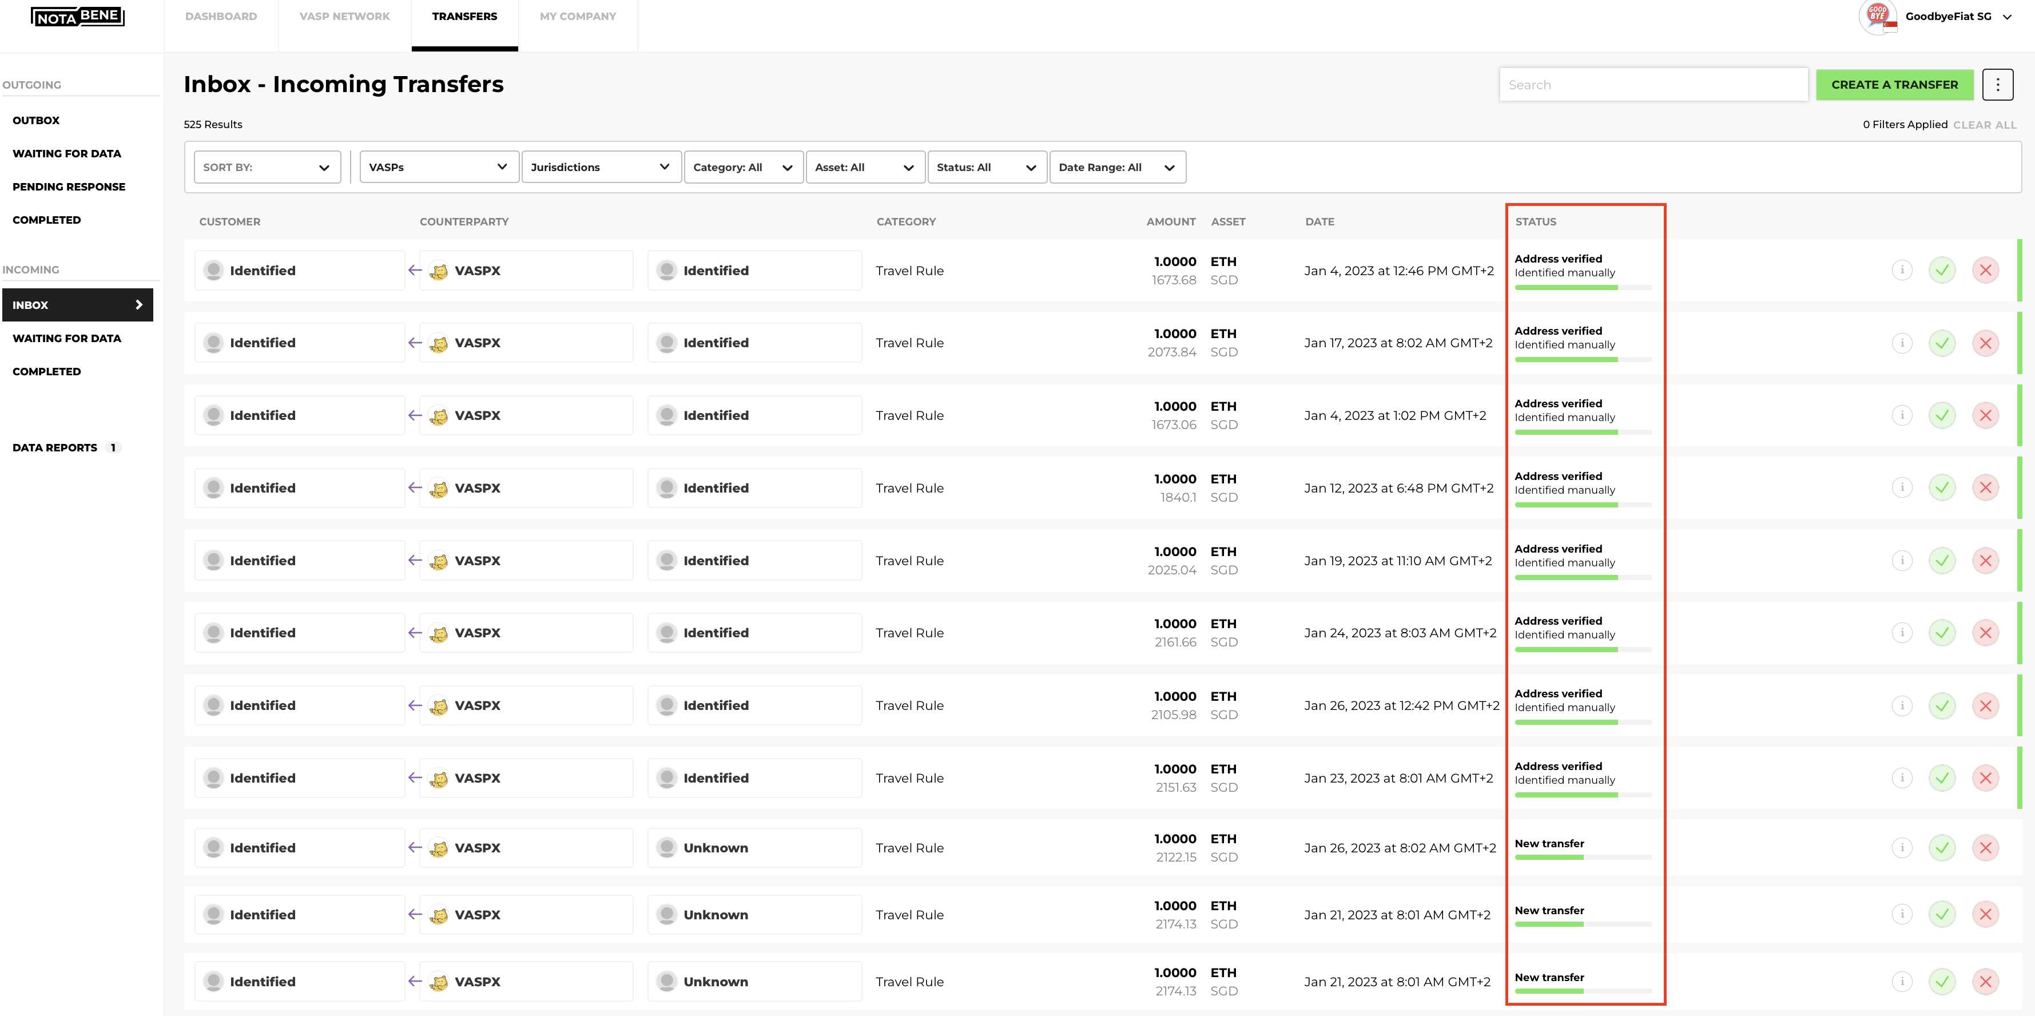Open outgoing Waiting For Data

click(x=66, y=153)
